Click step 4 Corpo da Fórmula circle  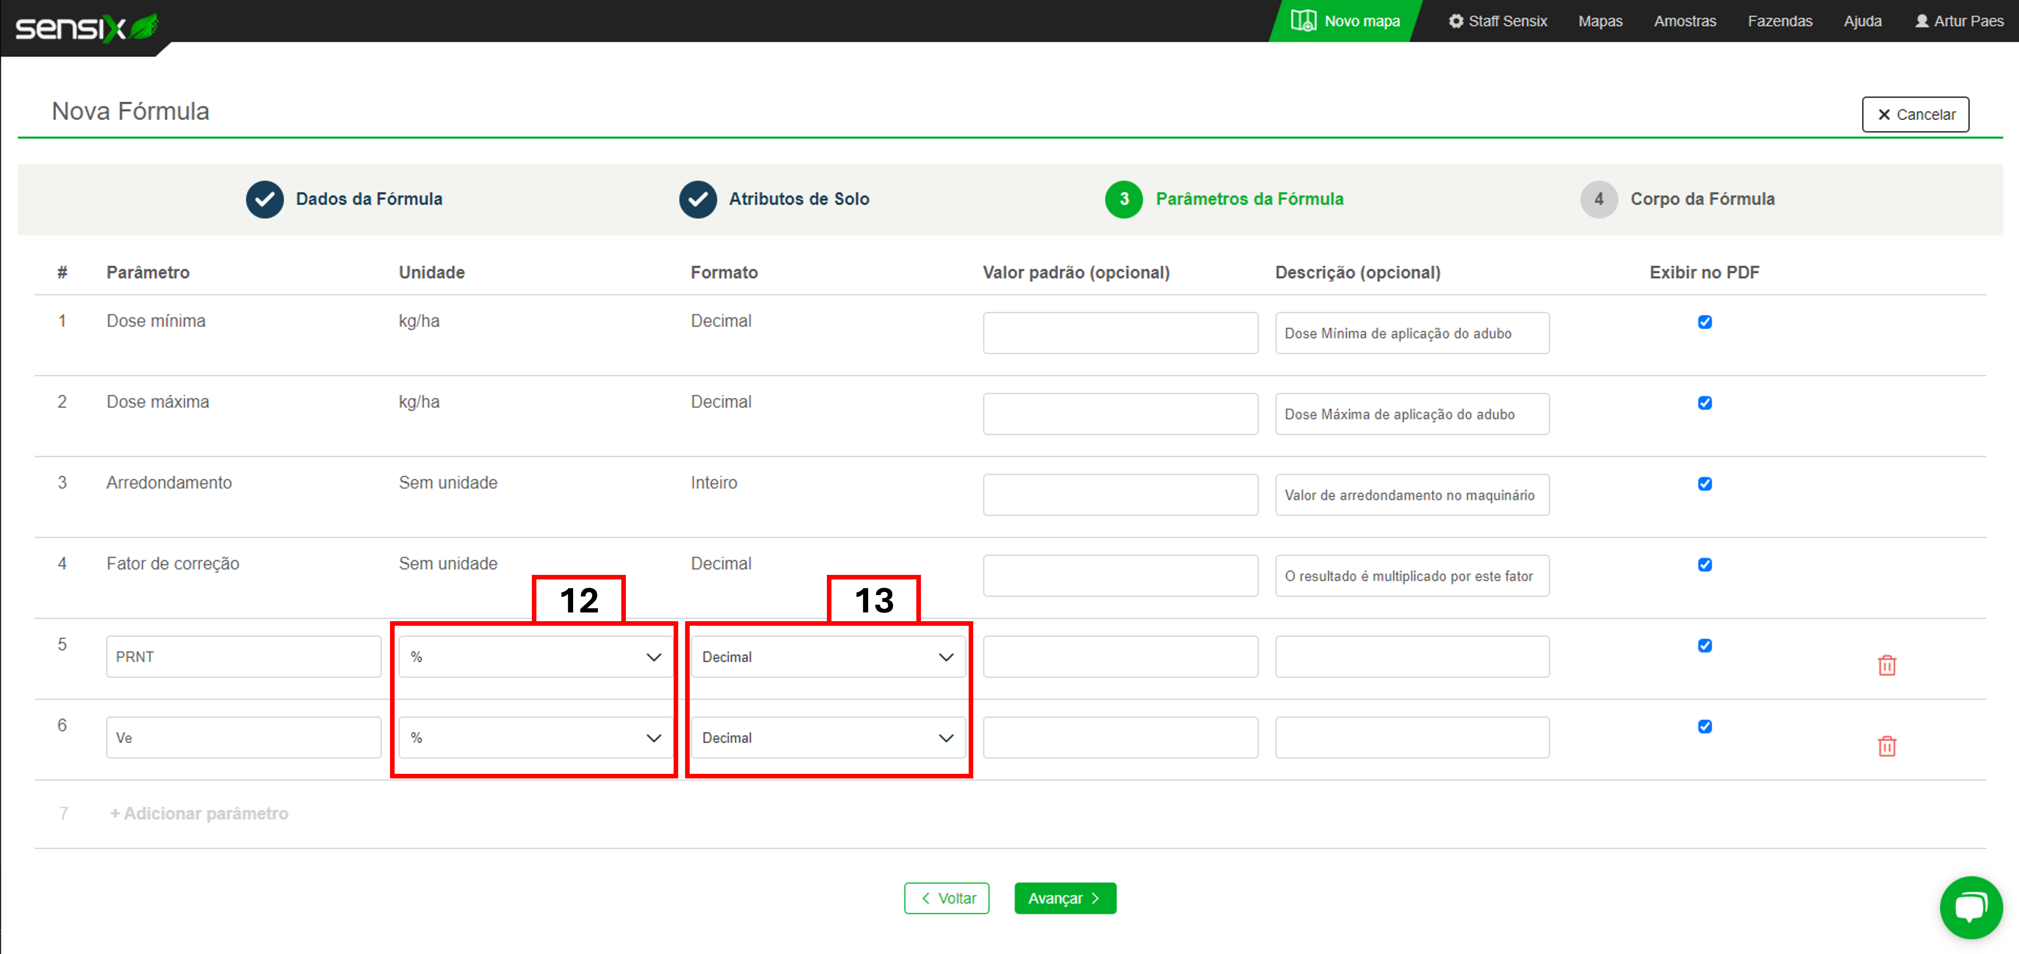[x=1598, y=199]
